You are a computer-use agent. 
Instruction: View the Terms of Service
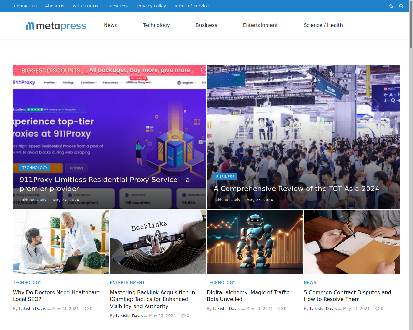(192, 6)
